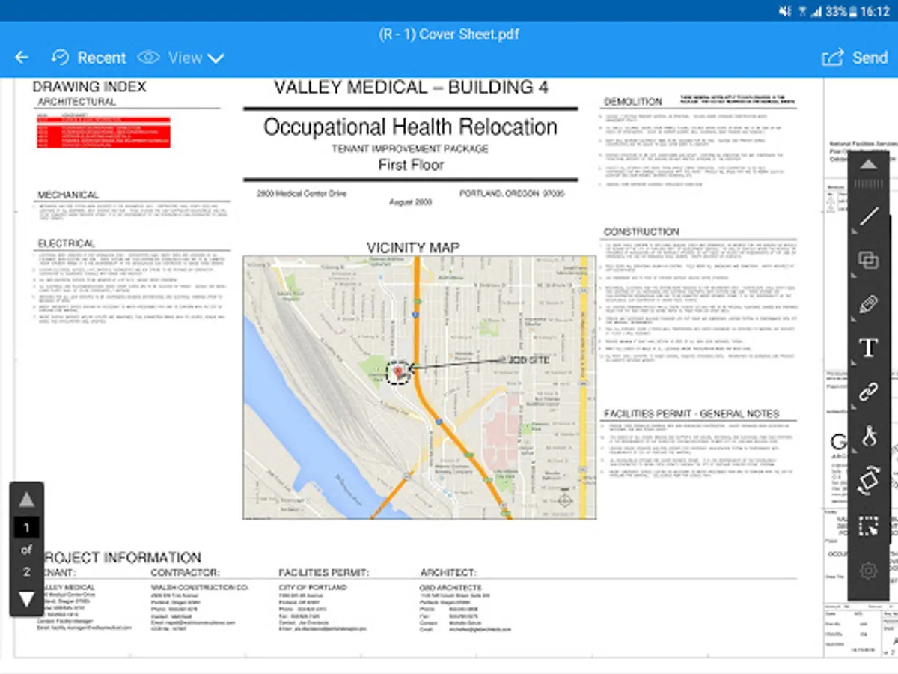Grab the toolbar drag handle
898x674 pixels.
tap(868, 183)
